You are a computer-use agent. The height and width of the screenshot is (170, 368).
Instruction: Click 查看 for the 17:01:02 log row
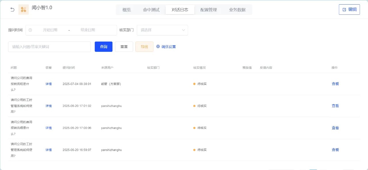click(335, 106)
